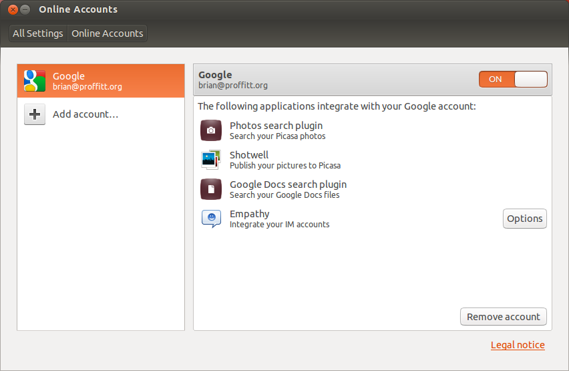Click the Photos search plugin label
Screen dimensions: 569x371
tap(276, 126)
